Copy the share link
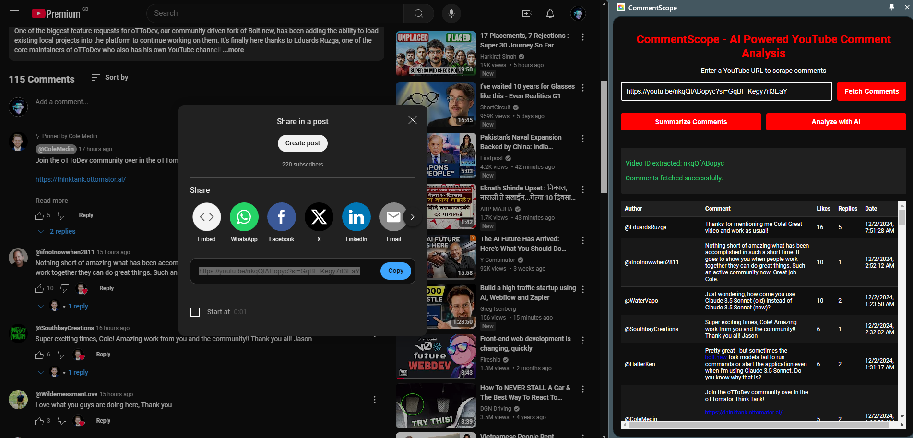This screenshot has width=913, height=438. (396, 271)
